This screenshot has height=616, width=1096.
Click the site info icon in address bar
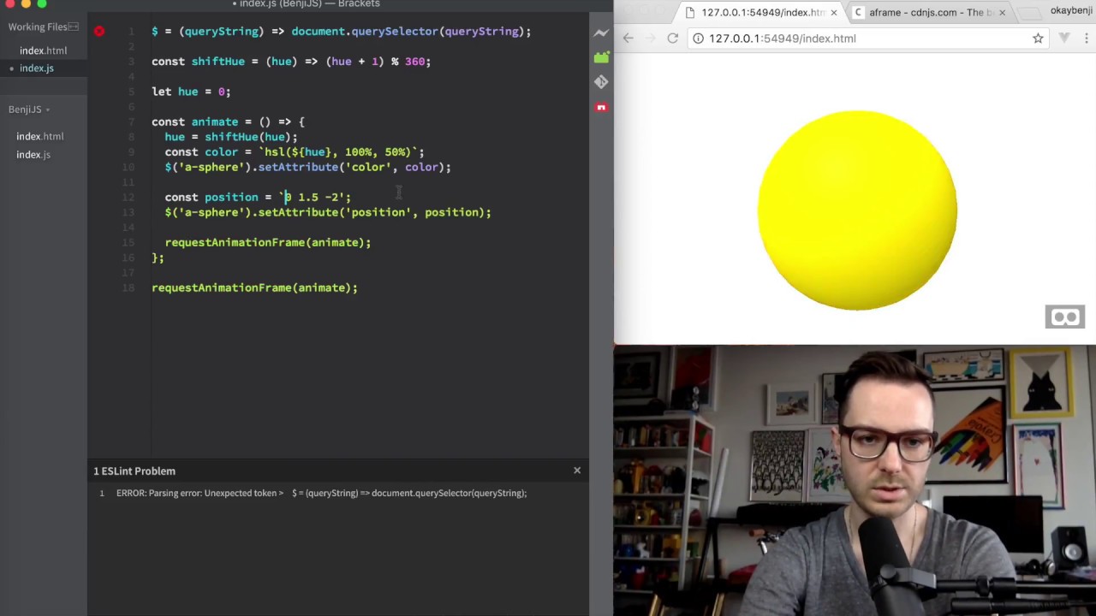click(x=699, y=38)
